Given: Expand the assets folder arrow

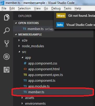Looking at the screenshot, I should coord(22,98).
